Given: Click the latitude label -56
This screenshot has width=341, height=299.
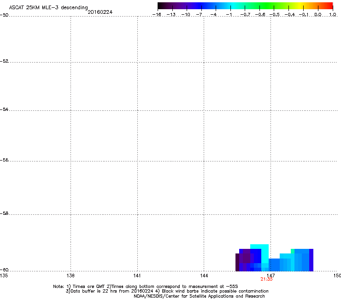Looking at the screenshot, I should (x=4, y=160).
